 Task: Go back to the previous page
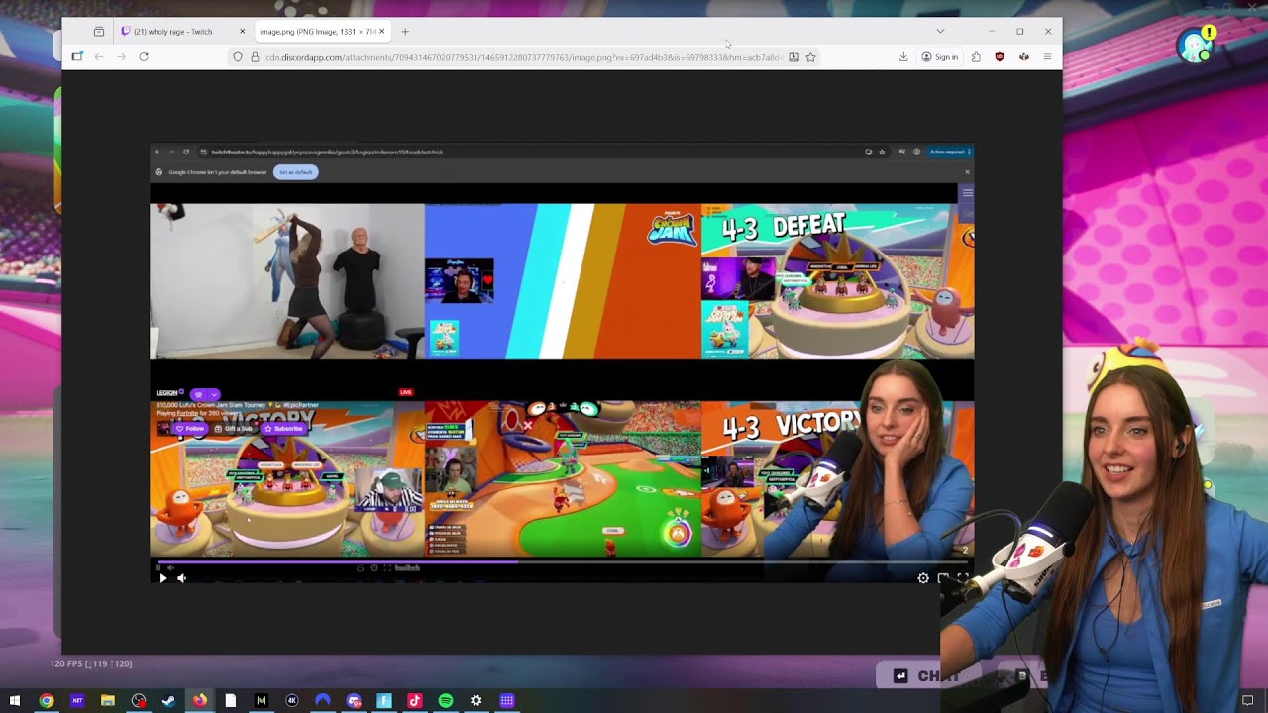99,57
